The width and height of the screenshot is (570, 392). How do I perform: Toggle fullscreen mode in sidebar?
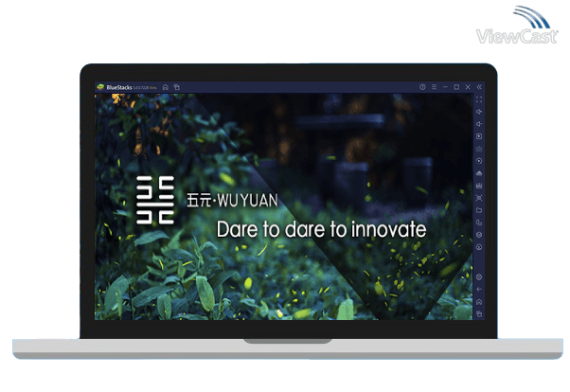479,99
